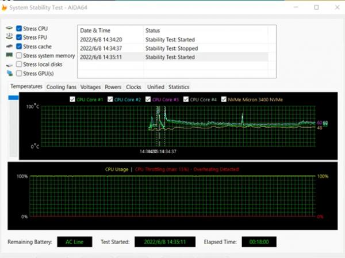Screen dimensions: 345x258
Task: Click the Status column header
Action: pos(206,31)
